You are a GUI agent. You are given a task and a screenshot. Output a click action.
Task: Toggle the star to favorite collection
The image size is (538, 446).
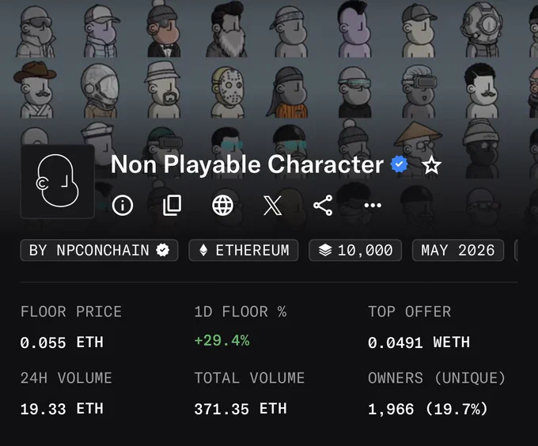pyautogui.click(x=431, y=165)
